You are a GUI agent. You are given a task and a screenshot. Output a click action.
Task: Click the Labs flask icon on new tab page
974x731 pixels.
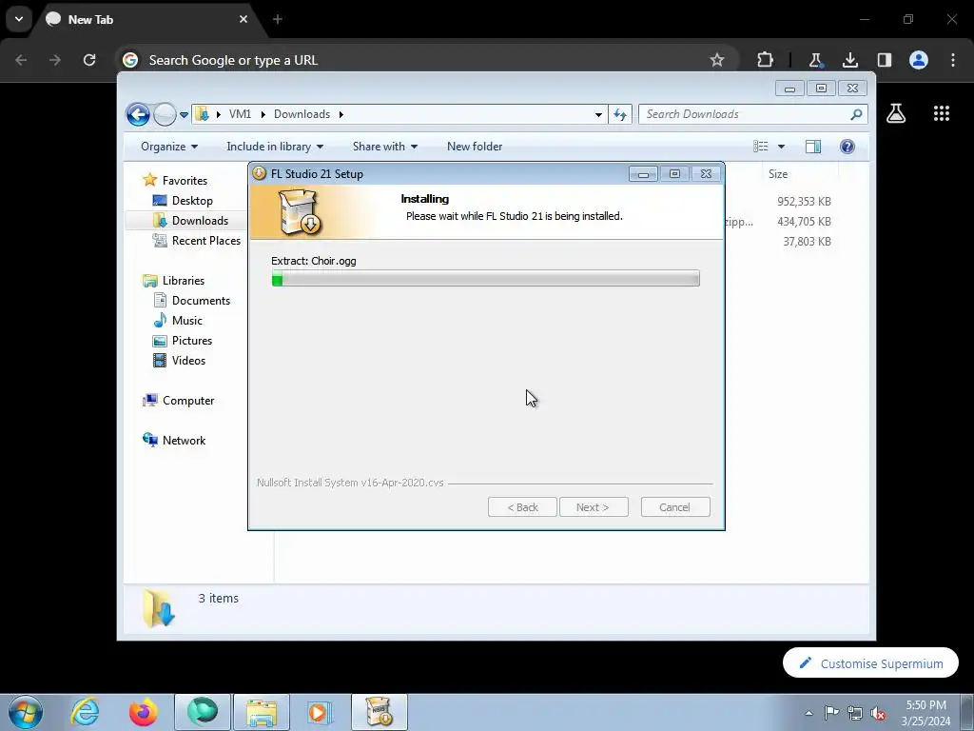(x=895, y=113)
